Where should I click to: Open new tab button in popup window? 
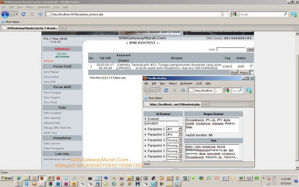click(205, 104)
